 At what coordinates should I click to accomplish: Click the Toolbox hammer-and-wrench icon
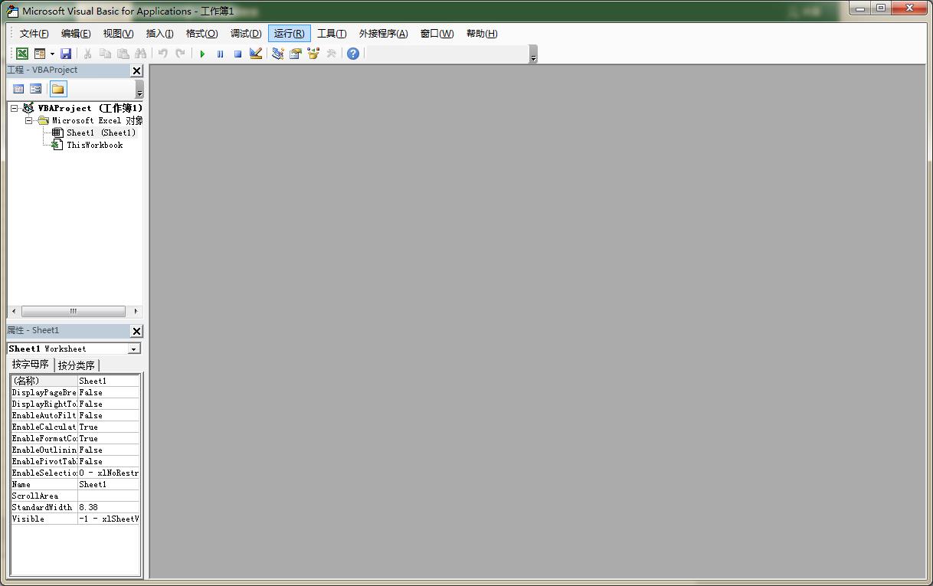coord(331,54)
